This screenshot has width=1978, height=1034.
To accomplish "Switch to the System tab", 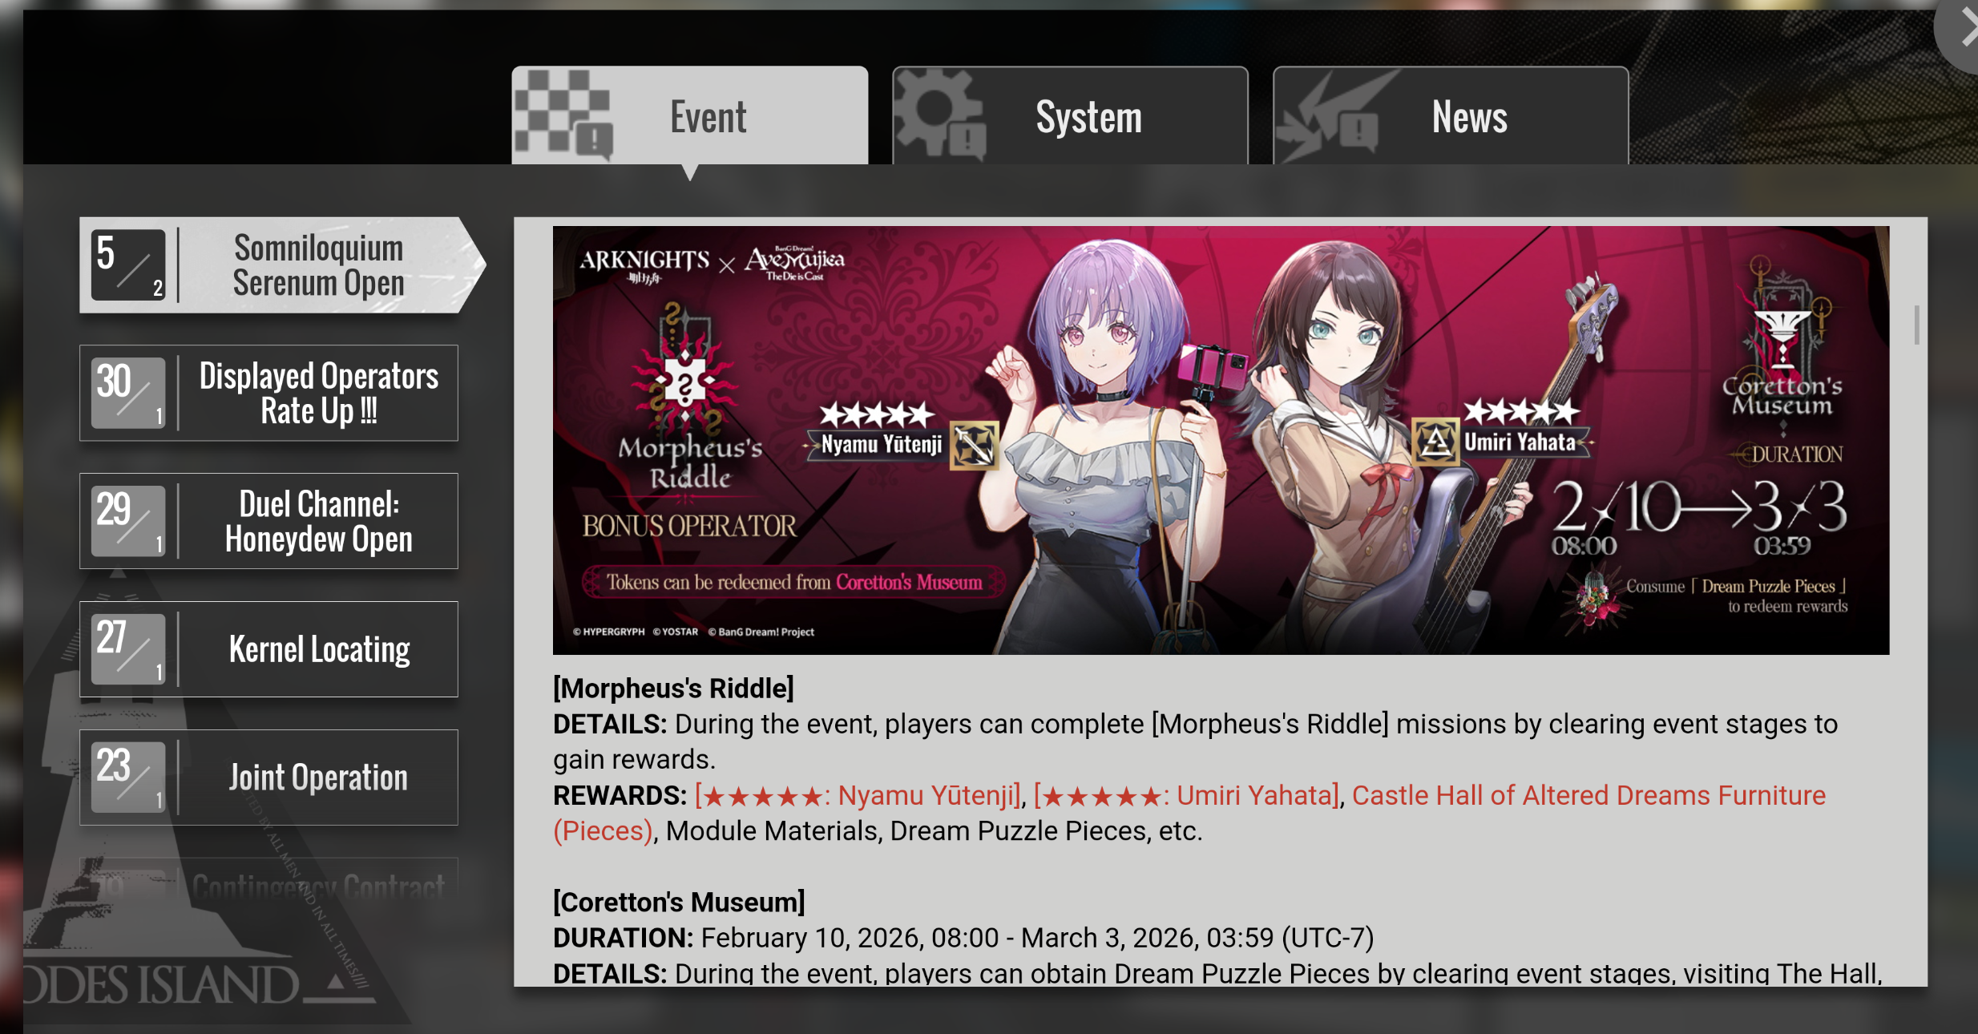I will pos(1070,116).
